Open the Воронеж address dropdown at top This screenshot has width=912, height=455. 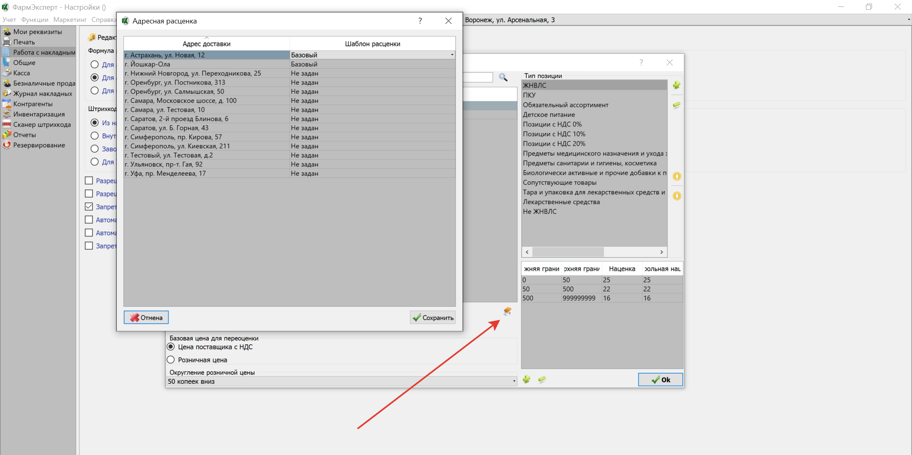[x=908, y=20]
